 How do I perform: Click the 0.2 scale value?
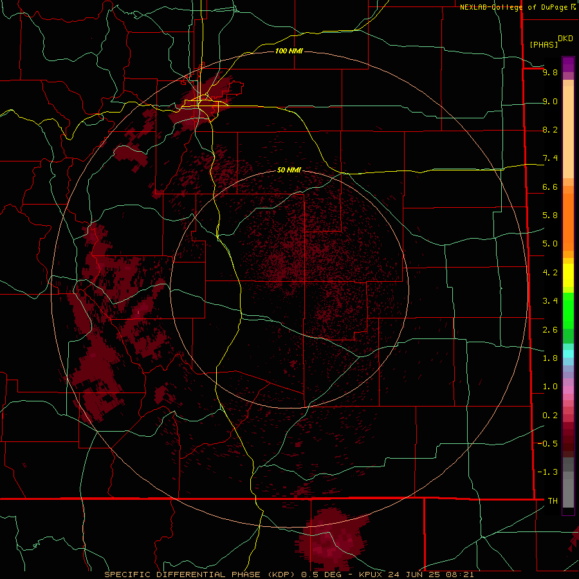tap(550, 416)
